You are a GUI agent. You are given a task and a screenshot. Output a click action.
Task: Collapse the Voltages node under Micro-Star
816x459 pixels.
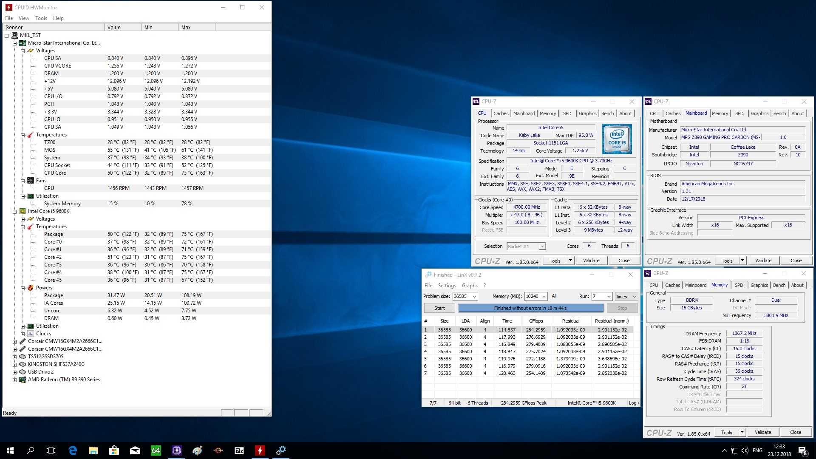click(x=23, y=51)
